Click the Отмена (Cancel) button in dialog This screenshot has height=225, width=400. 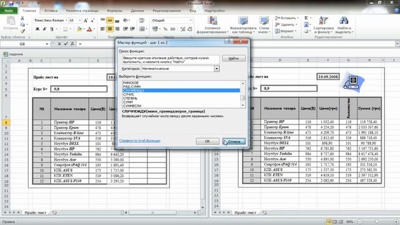pyautogui.click(x=234, y=141)
